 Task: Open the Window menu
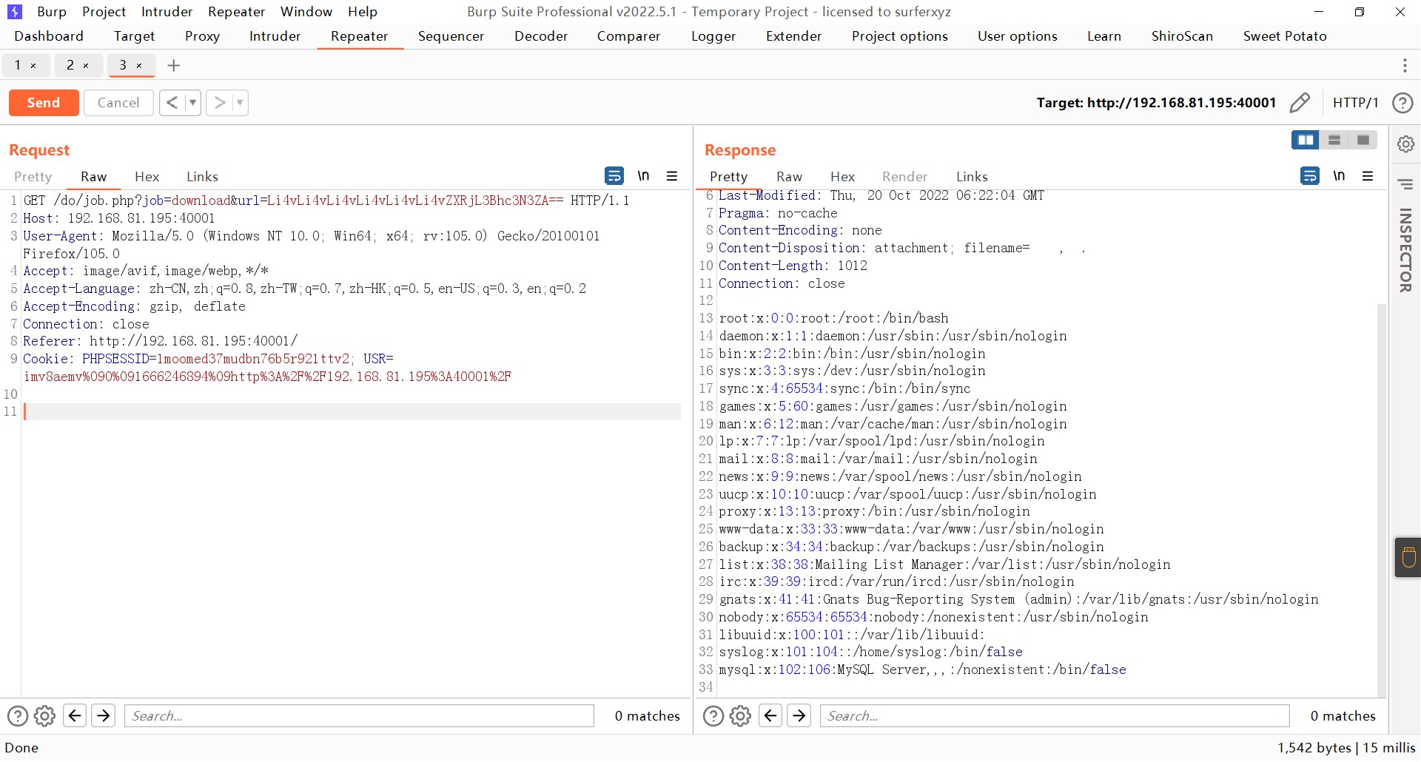click(306, 12)
